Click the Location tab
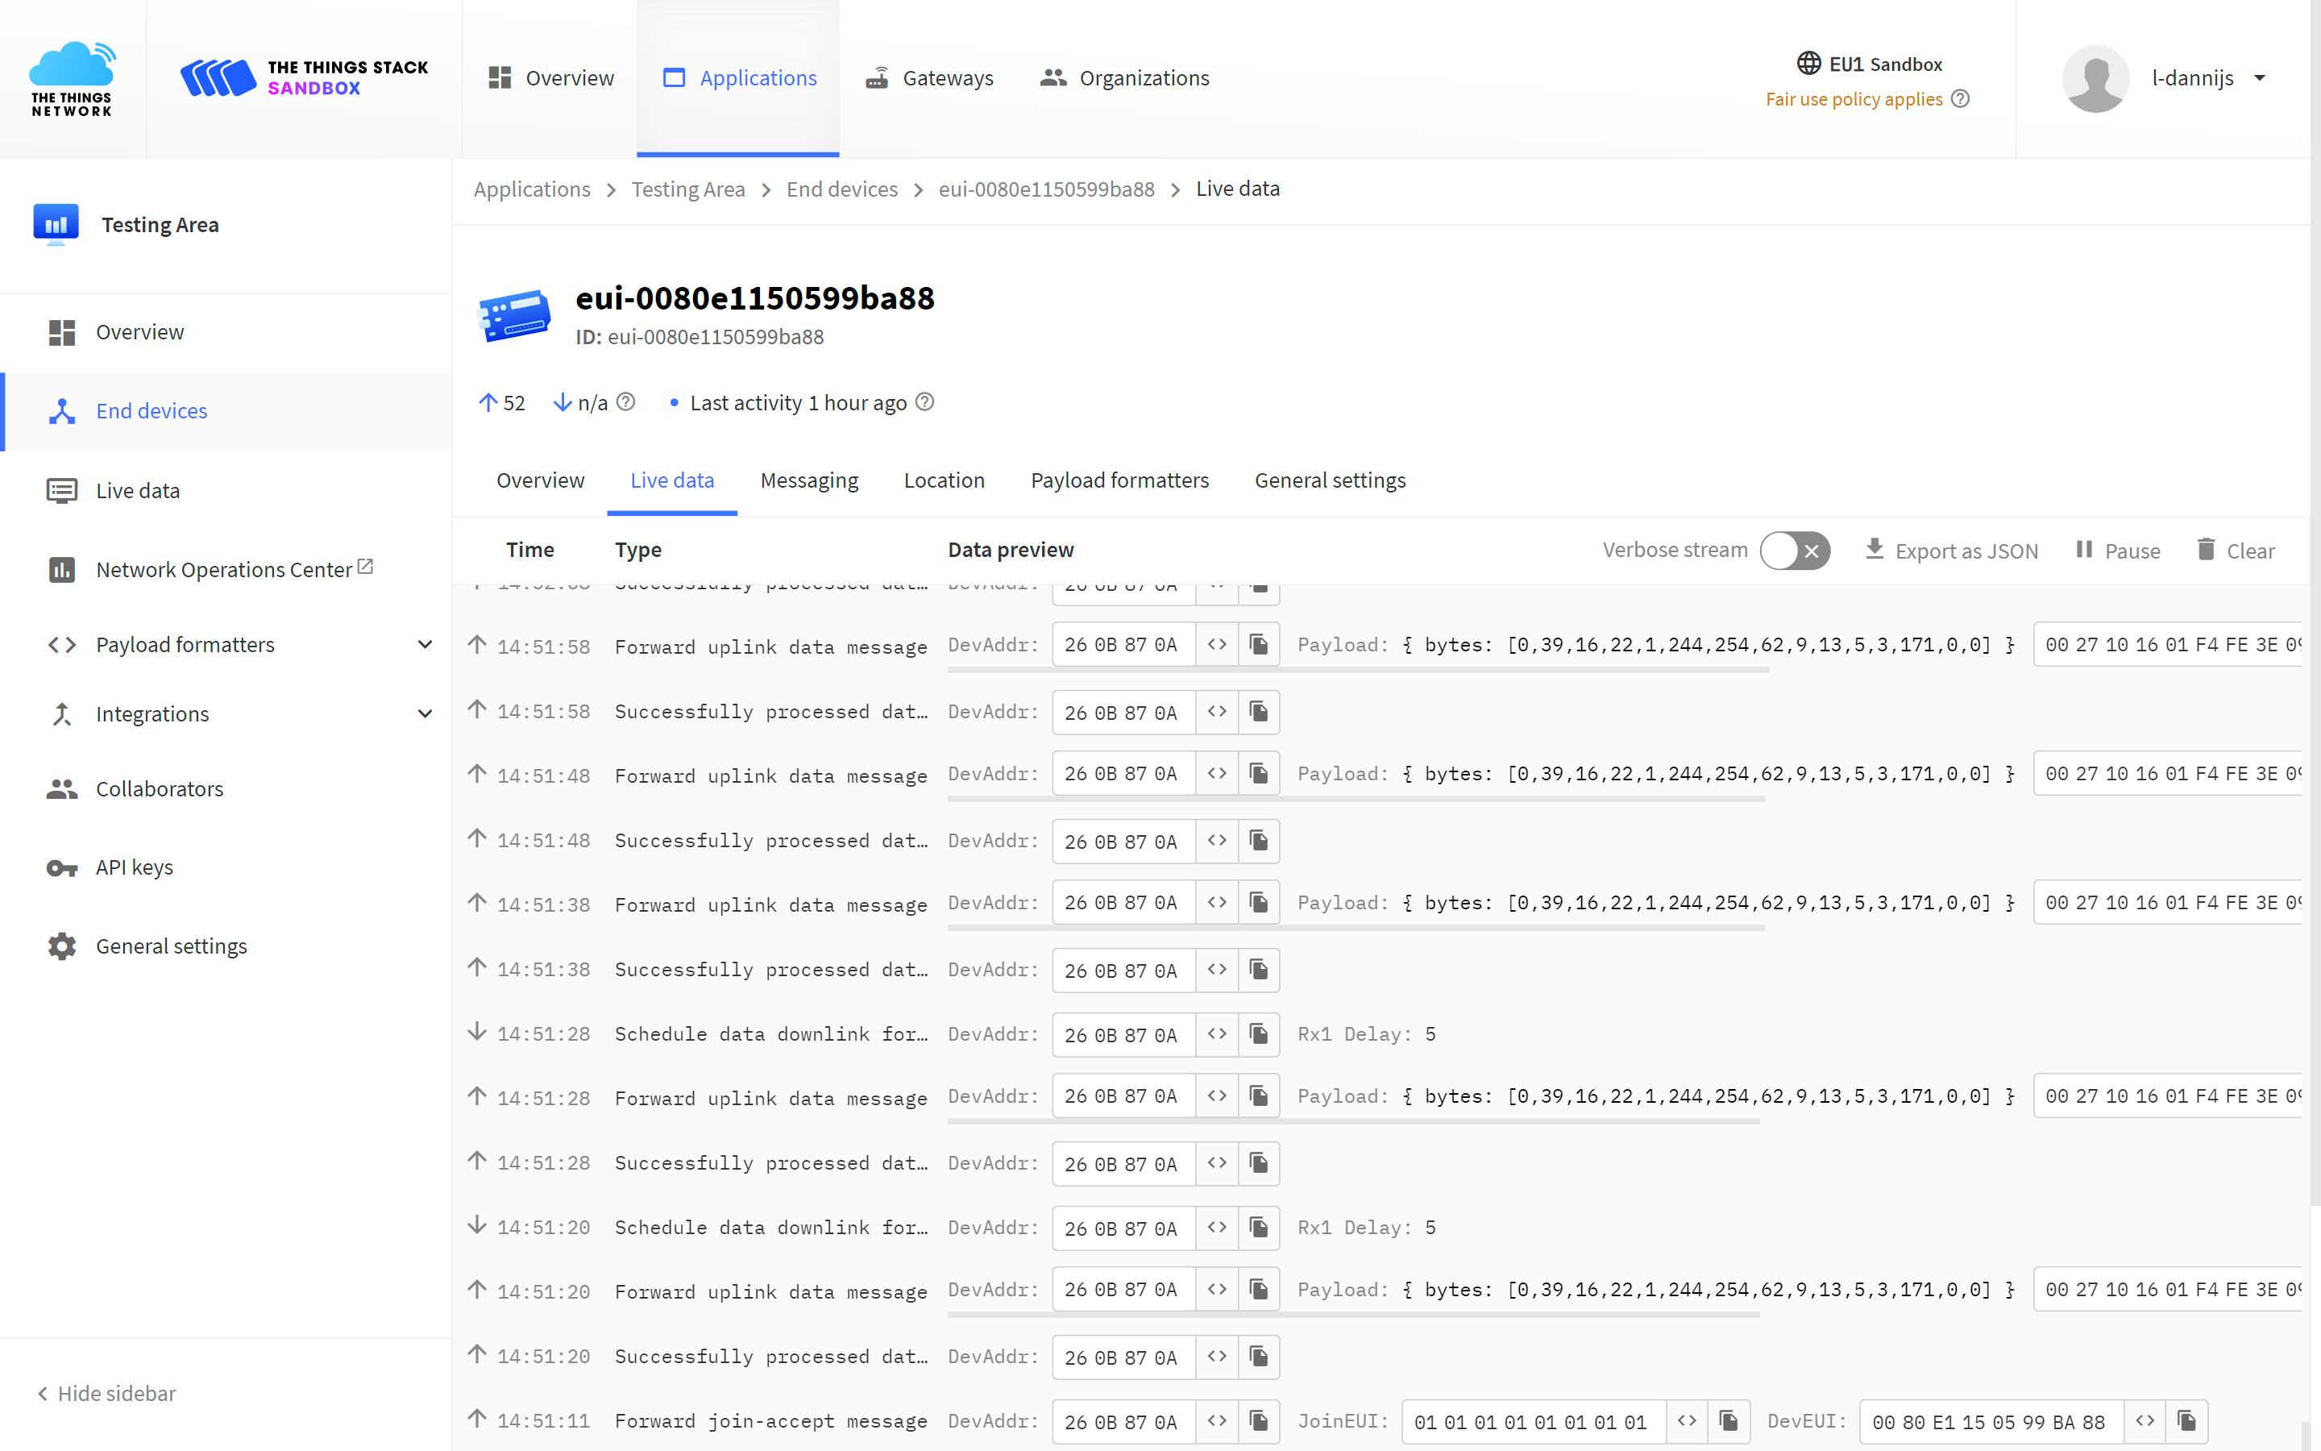The width and height of the screenshot is (2321, 1451). pos(944,480)
